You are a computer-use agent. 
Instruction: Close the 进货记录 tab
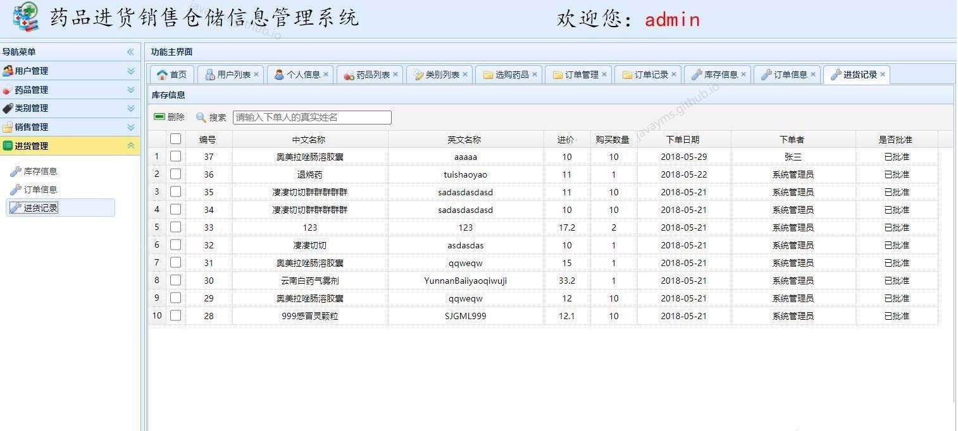coord(883,74)
